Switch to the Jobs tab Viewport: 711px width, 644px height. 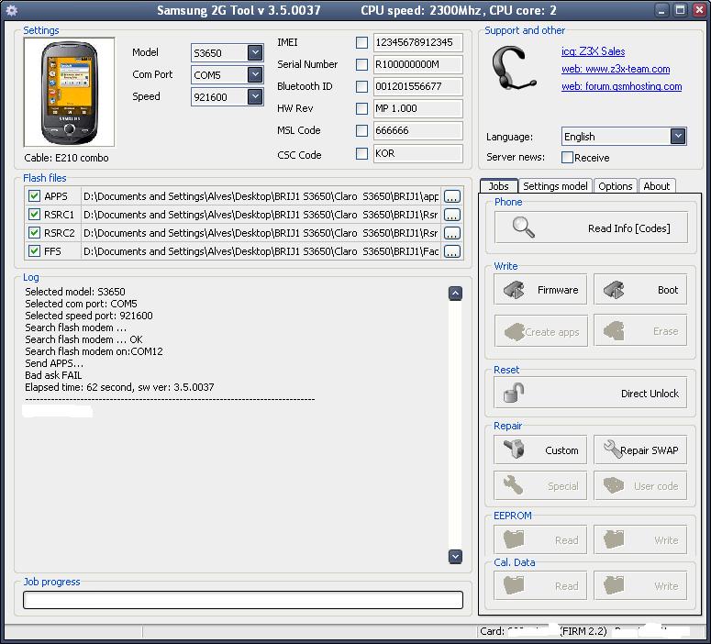(x=498, y=186)
